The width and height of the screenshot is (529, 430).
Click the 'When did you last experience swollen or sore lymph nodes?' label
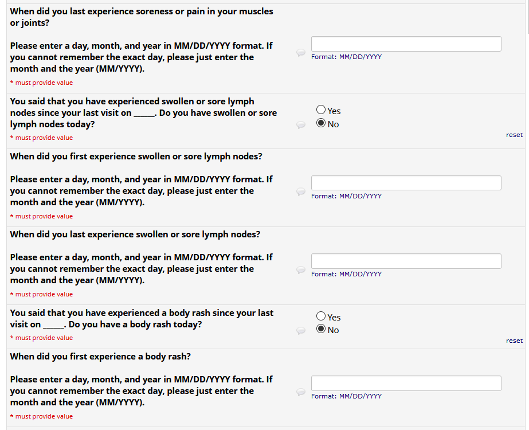[135, 234]
